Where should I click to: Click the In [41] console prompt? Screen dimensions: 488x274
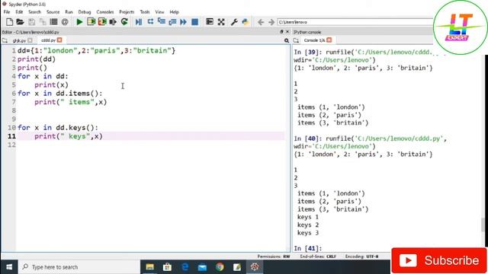click(308, 248)
